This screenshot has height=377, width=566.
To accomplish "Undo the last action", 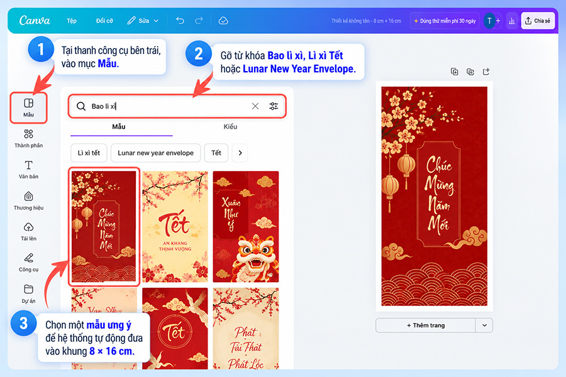I will (180, 21).
